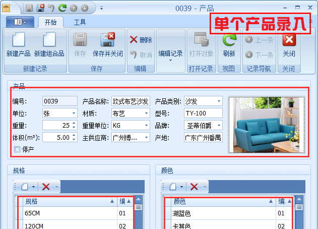
Task: Click the red 删除 (Delete) icon
Action: (134, 40)
